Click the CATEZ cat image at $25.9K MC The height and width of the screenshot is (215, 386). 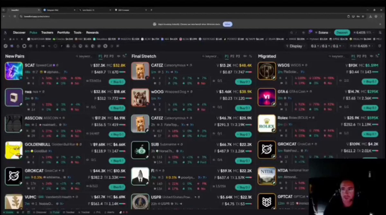coord(140,124)
